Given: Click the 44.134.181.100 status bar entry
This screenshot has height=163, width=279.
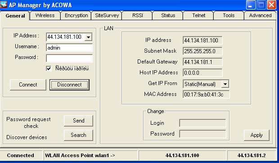Looking at the screenshot, I should coord(182,155).
